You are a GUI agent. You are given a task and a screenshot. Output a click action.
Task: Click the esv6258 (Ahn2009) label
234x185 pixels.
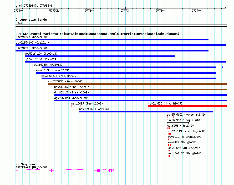181,126
